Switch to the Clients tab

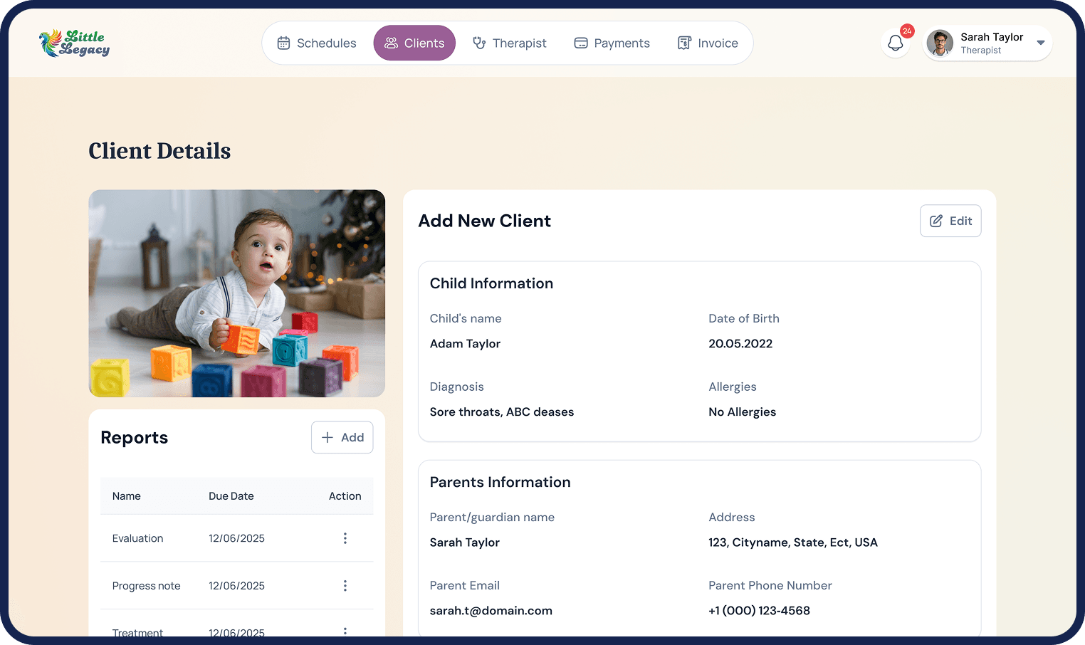point(414,43)
